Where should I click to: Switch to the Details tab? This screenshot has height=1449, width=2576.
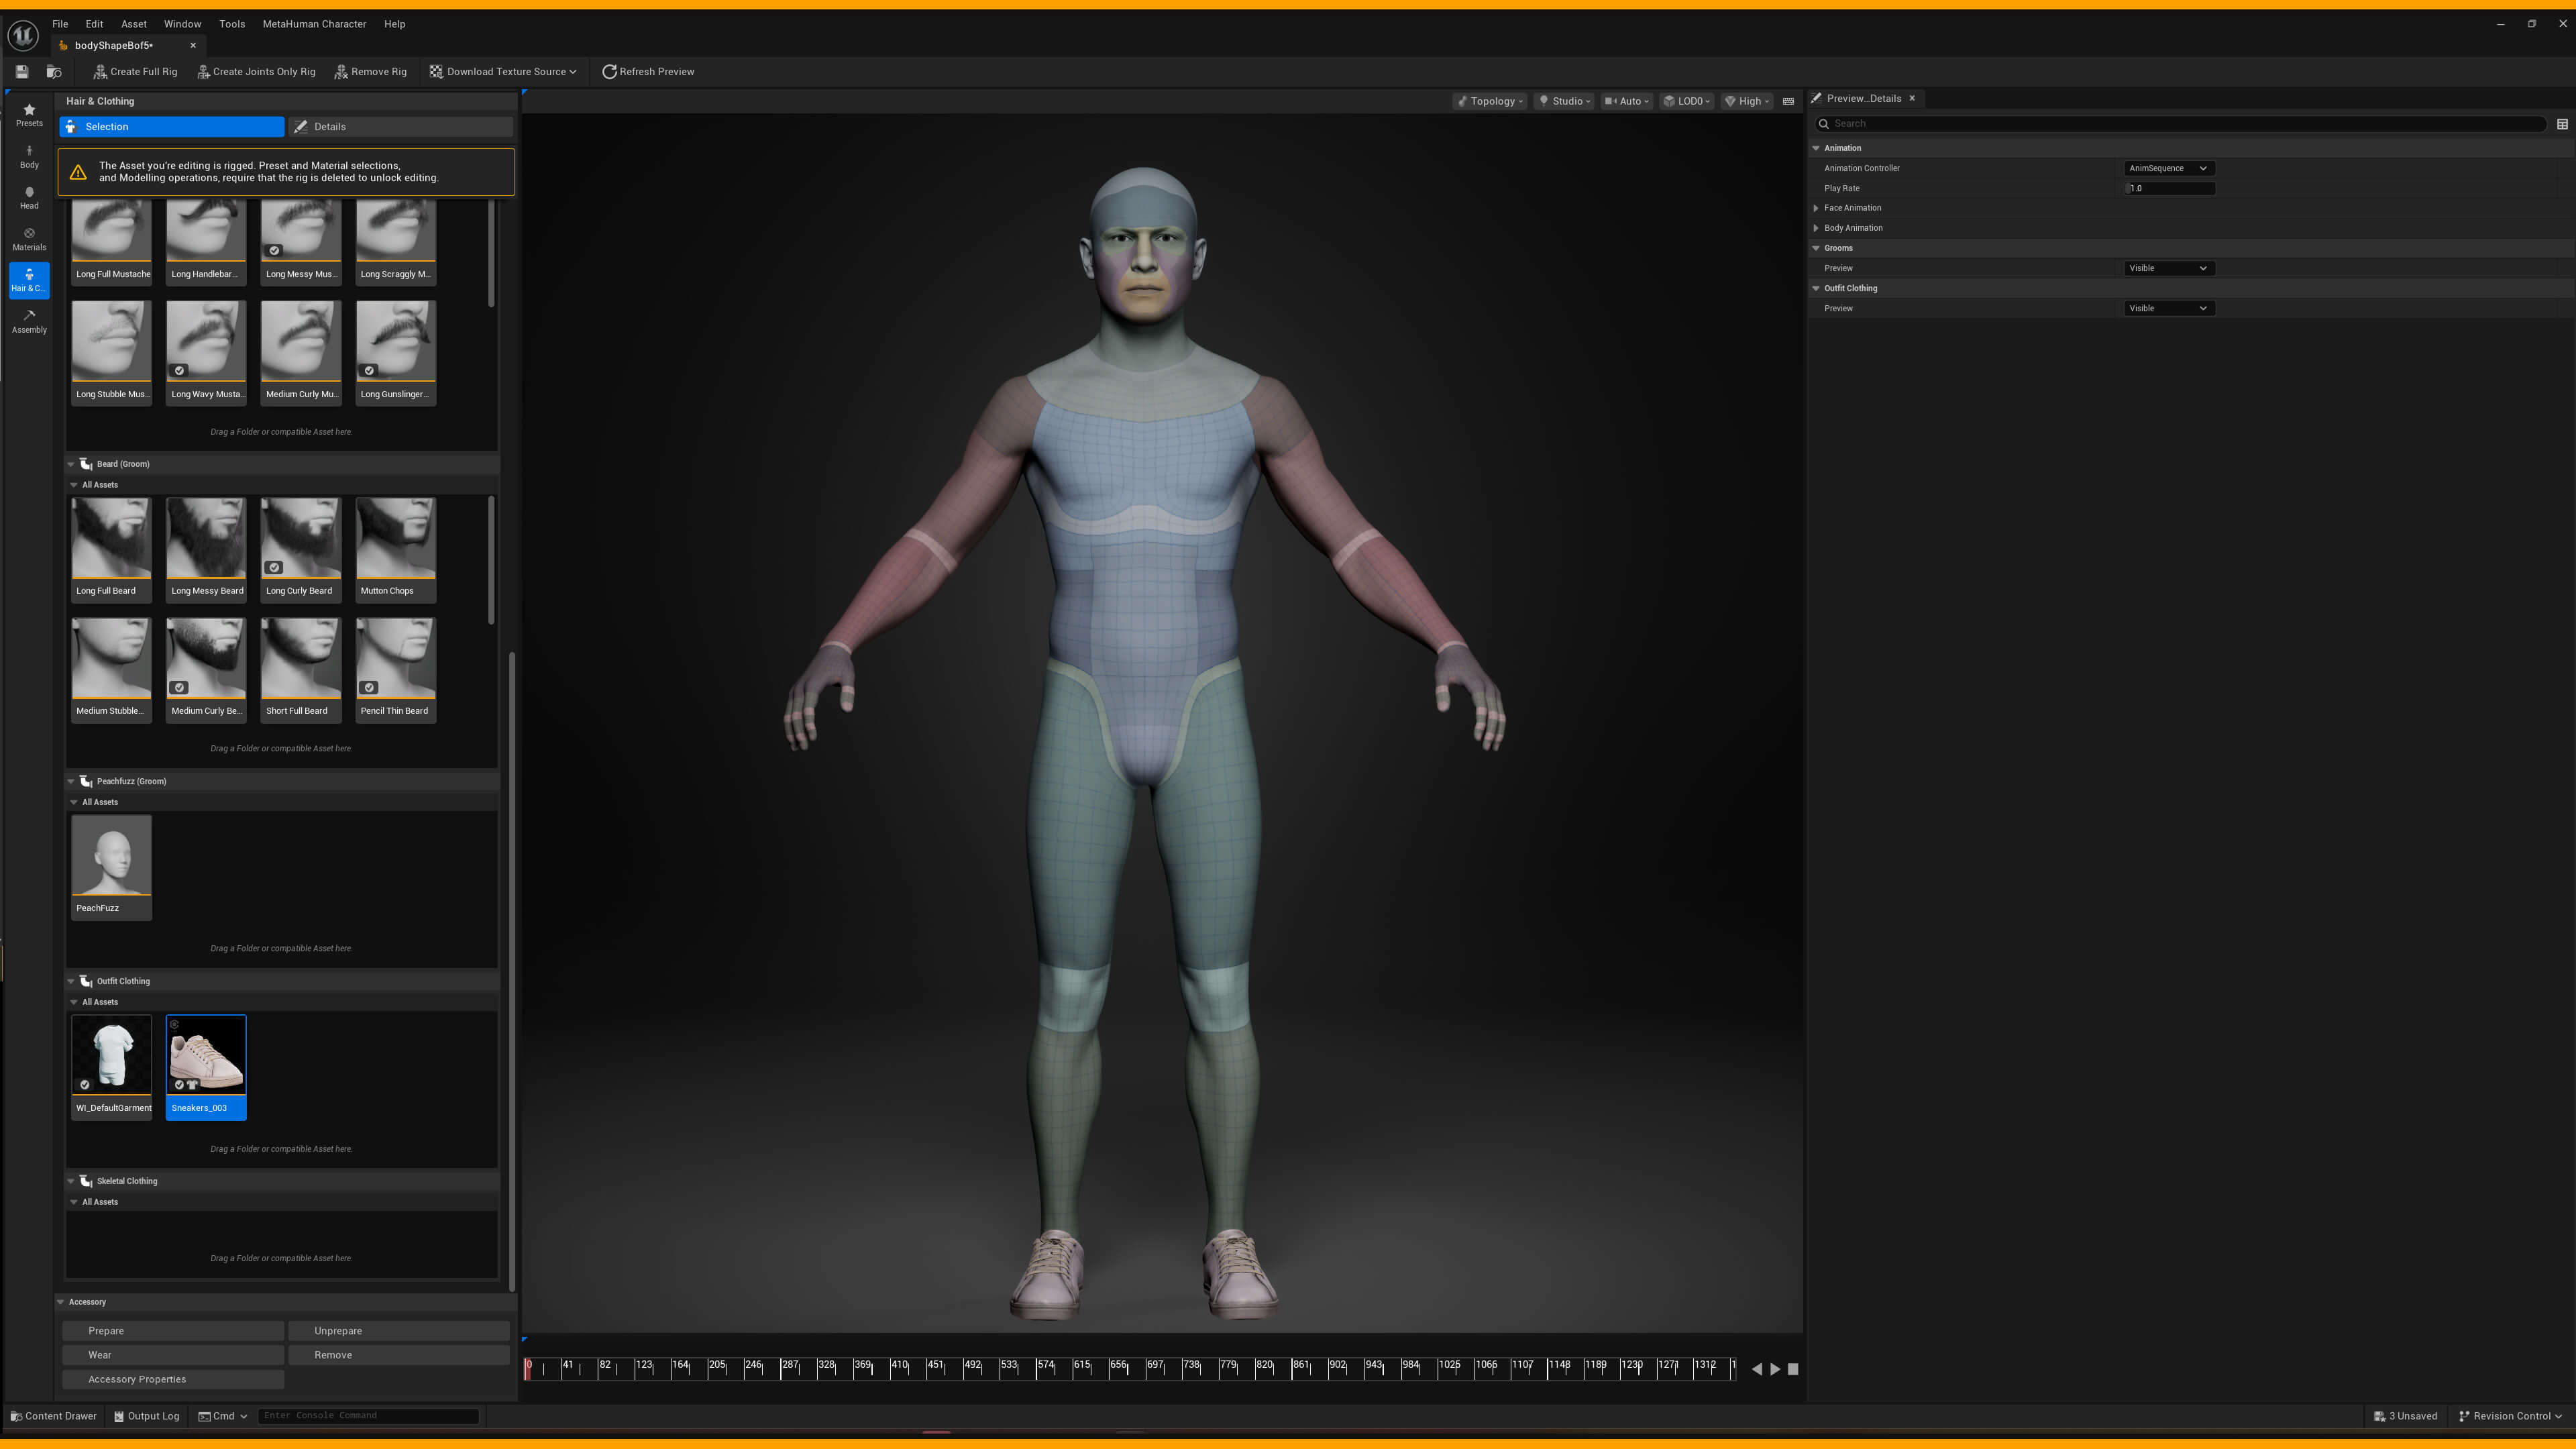(400, 127)
